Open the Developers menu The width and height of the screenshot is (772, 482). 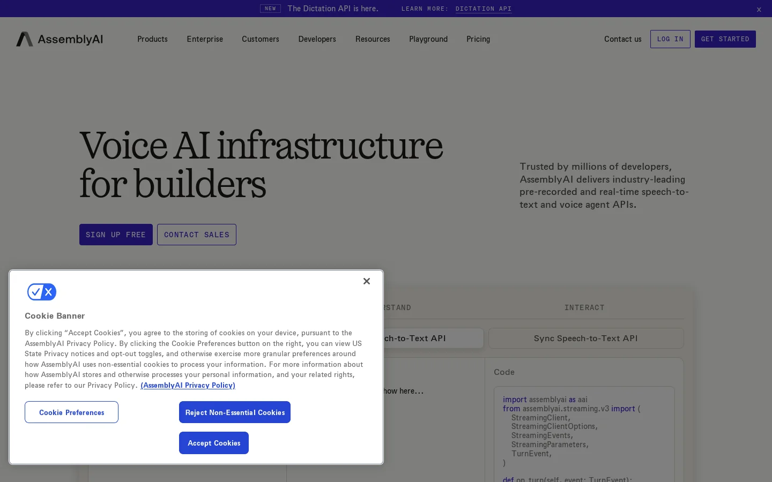317,39
